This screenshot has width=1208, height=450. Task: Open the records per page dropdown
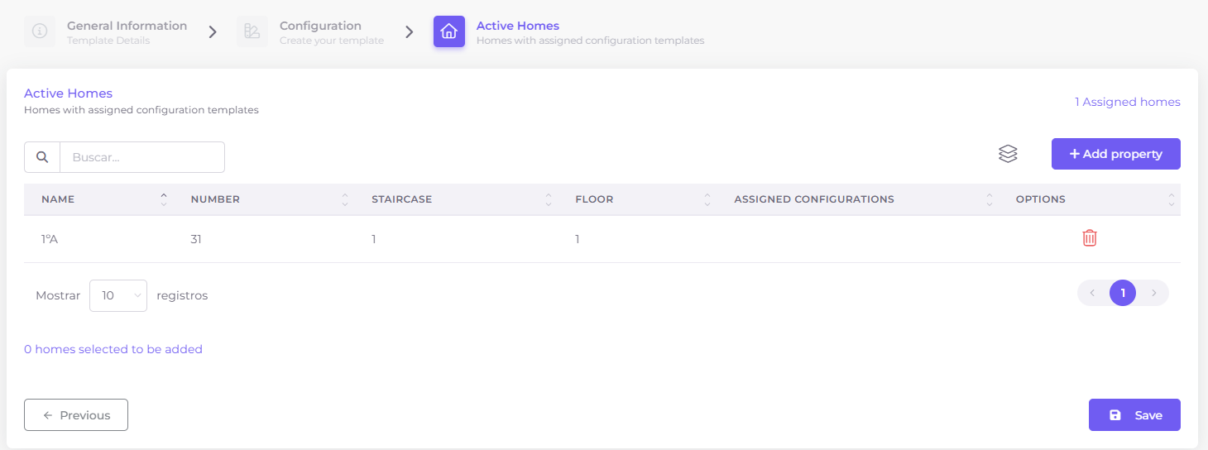[x=118, y=295]
